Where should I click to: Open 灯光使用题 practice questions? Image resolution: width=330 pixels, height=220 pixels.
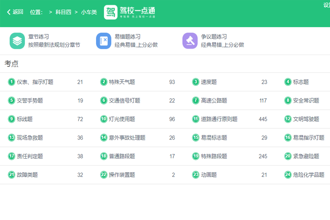[122, 119]
